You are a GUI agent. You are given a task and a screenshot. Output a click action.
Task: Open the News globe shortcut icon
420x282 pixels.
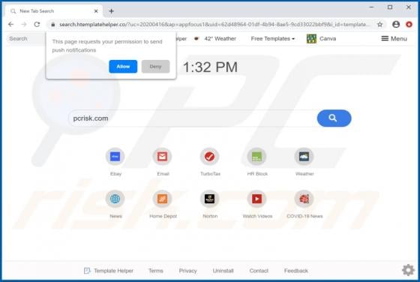(x=115, y=199)
